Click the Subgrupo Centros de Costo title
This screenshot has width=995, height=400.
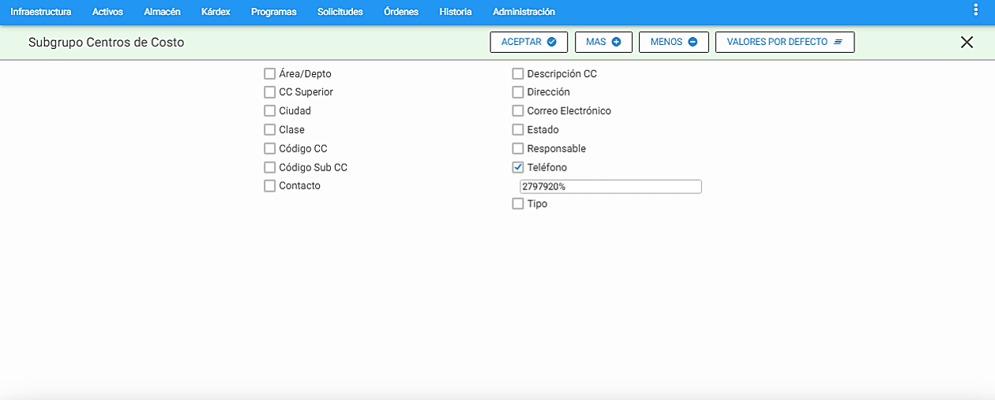107,43
